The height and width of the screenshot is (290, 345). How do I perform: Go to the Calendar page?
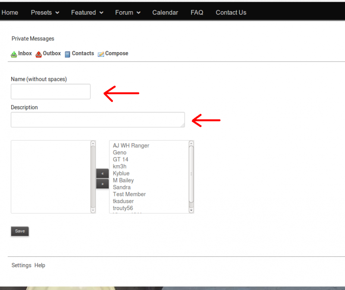(x=165, y=12)
